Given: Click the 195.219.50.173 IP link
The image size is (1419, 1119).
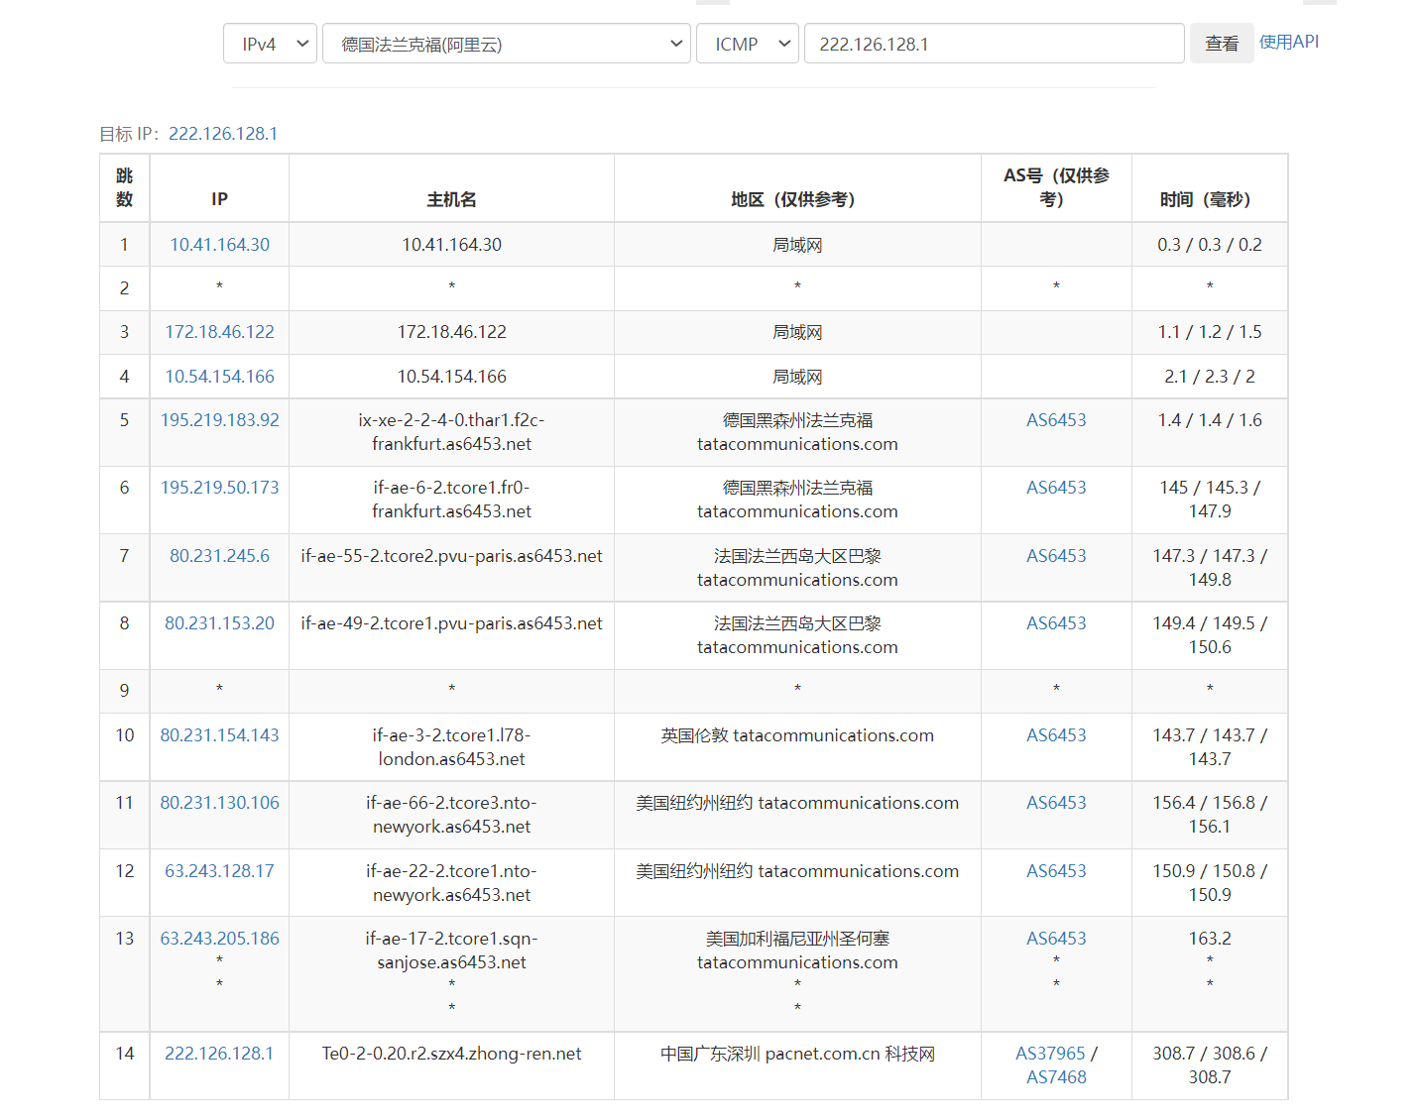Looking at the screenshot, I should tap(219, 488).
